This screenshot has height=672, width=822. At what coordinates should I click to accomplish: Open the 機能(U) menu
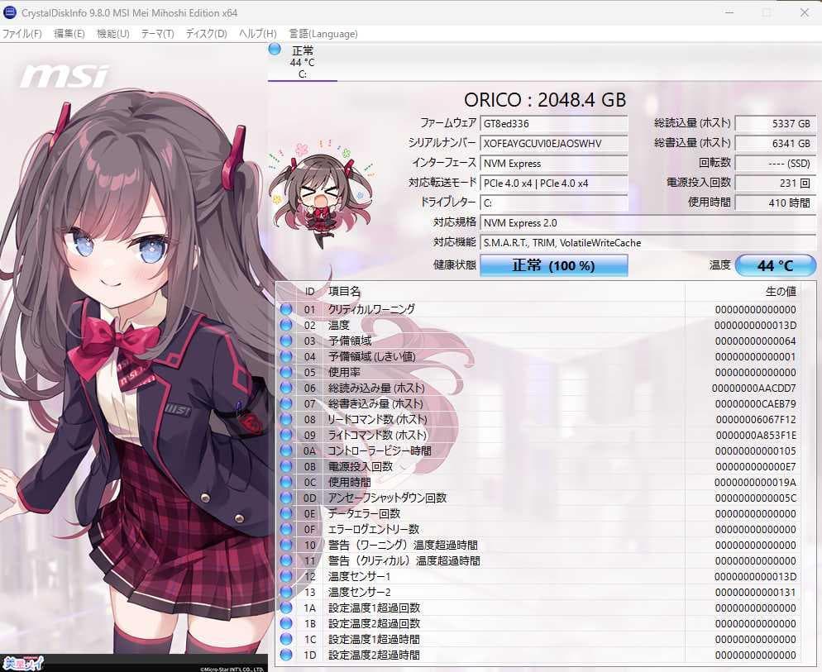point(112,34)
